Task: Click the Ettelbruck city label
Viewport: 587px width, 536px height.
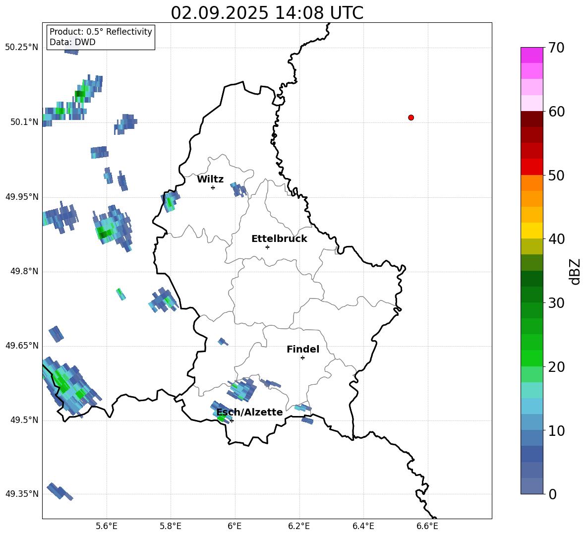Action: tap(279, 238)
